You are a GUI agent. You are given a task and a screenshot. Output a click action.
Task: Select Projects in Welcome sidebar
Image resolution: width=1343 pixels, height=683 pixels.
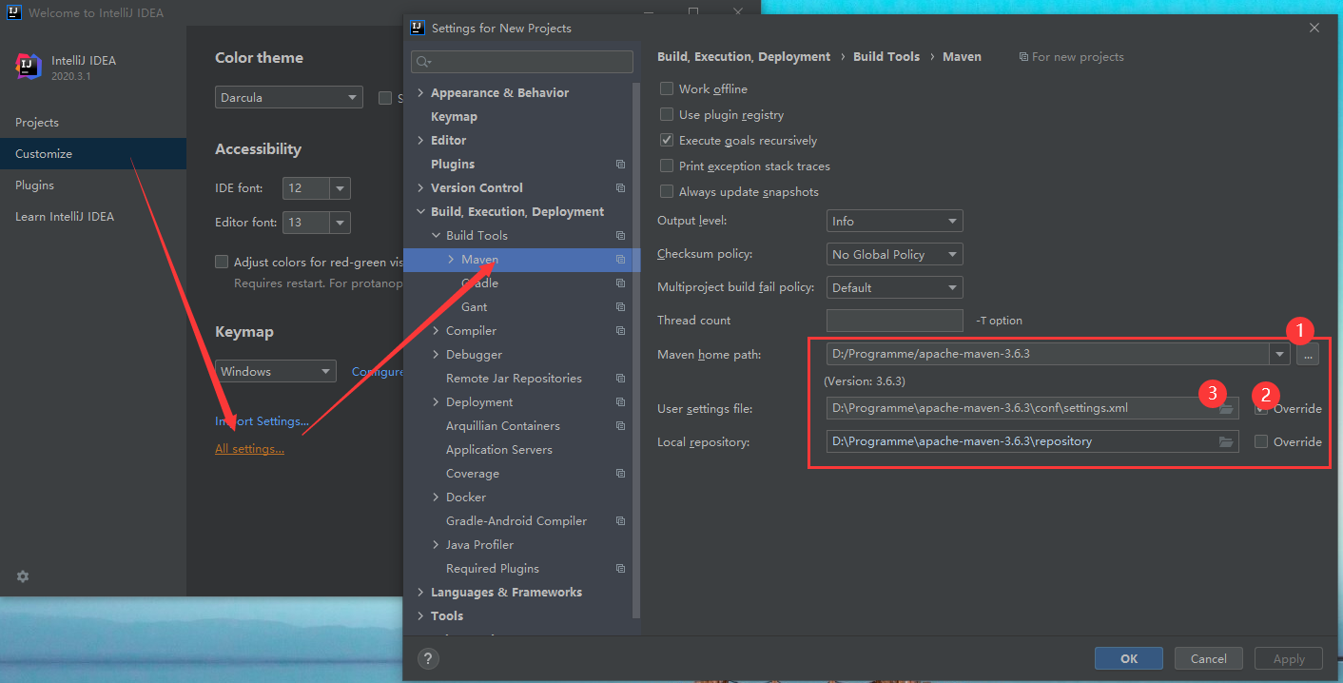[93, 123]
